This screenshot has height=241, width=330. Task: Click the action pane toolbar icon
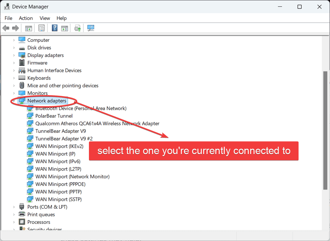point(65,28)
